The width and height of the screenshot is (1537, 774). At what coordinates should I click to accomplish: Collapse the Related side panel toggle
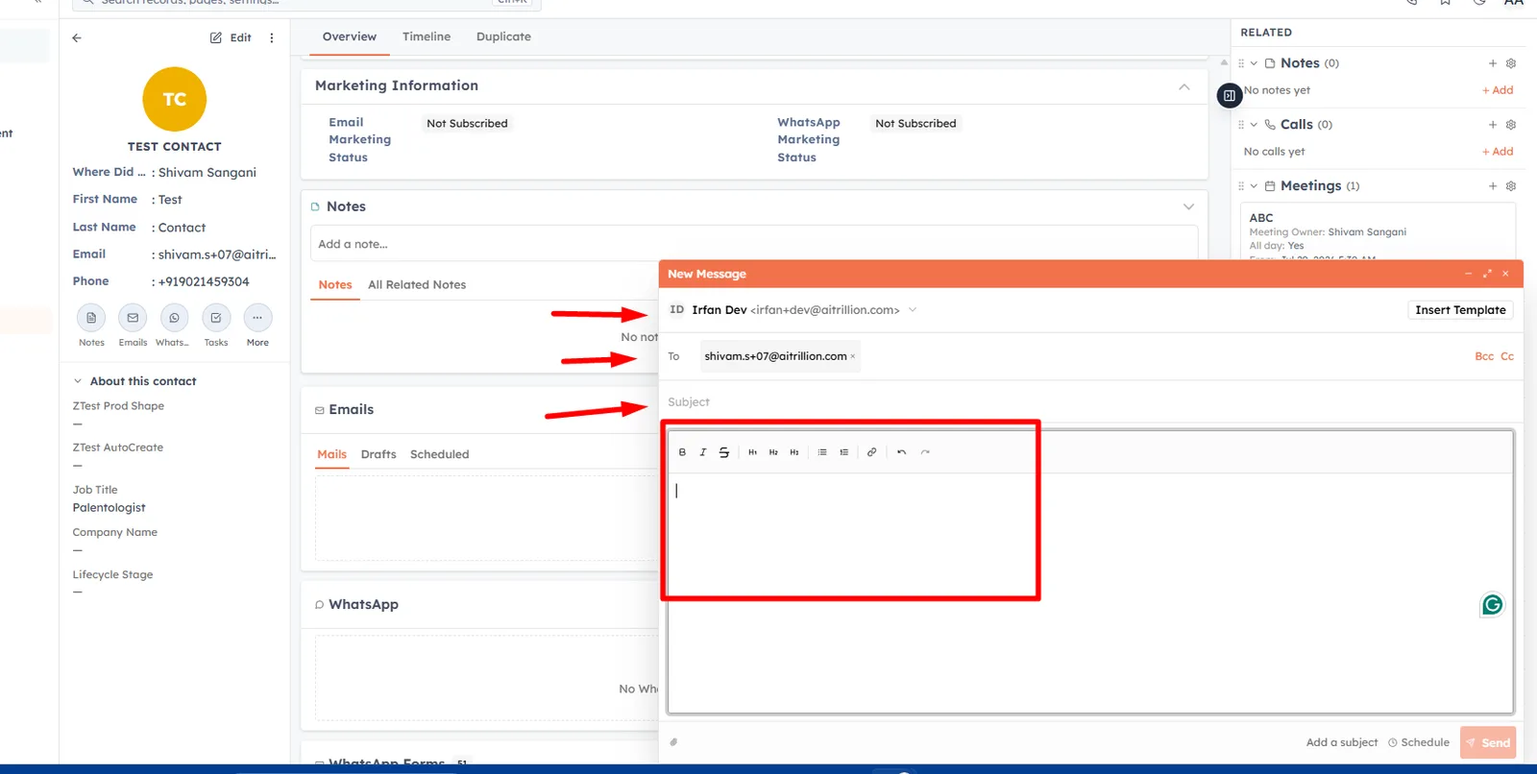(1230, 96)
